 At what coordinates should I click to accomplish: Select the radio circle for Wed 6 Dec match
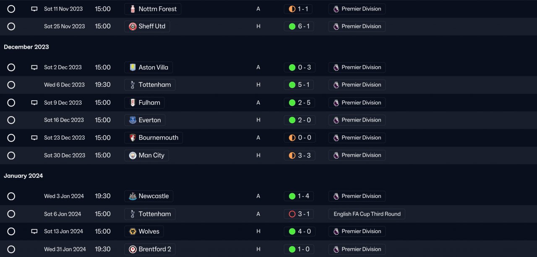[x=11, y=85]
